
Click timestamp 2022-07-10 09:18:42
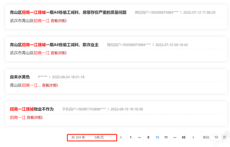(x=171, y=45)
